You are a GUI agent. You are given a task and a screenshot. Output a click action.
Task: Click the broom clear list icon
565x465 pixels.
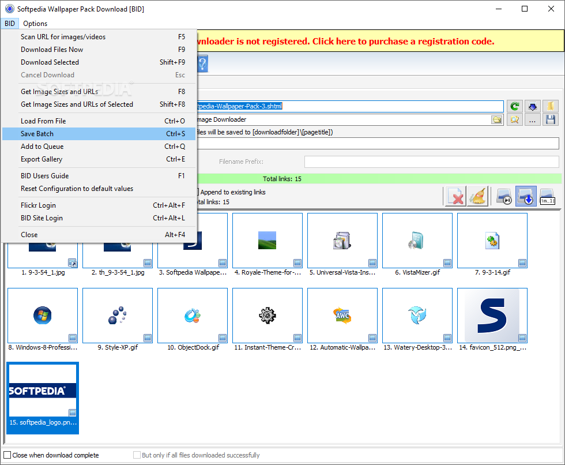(x=478, y=197)
